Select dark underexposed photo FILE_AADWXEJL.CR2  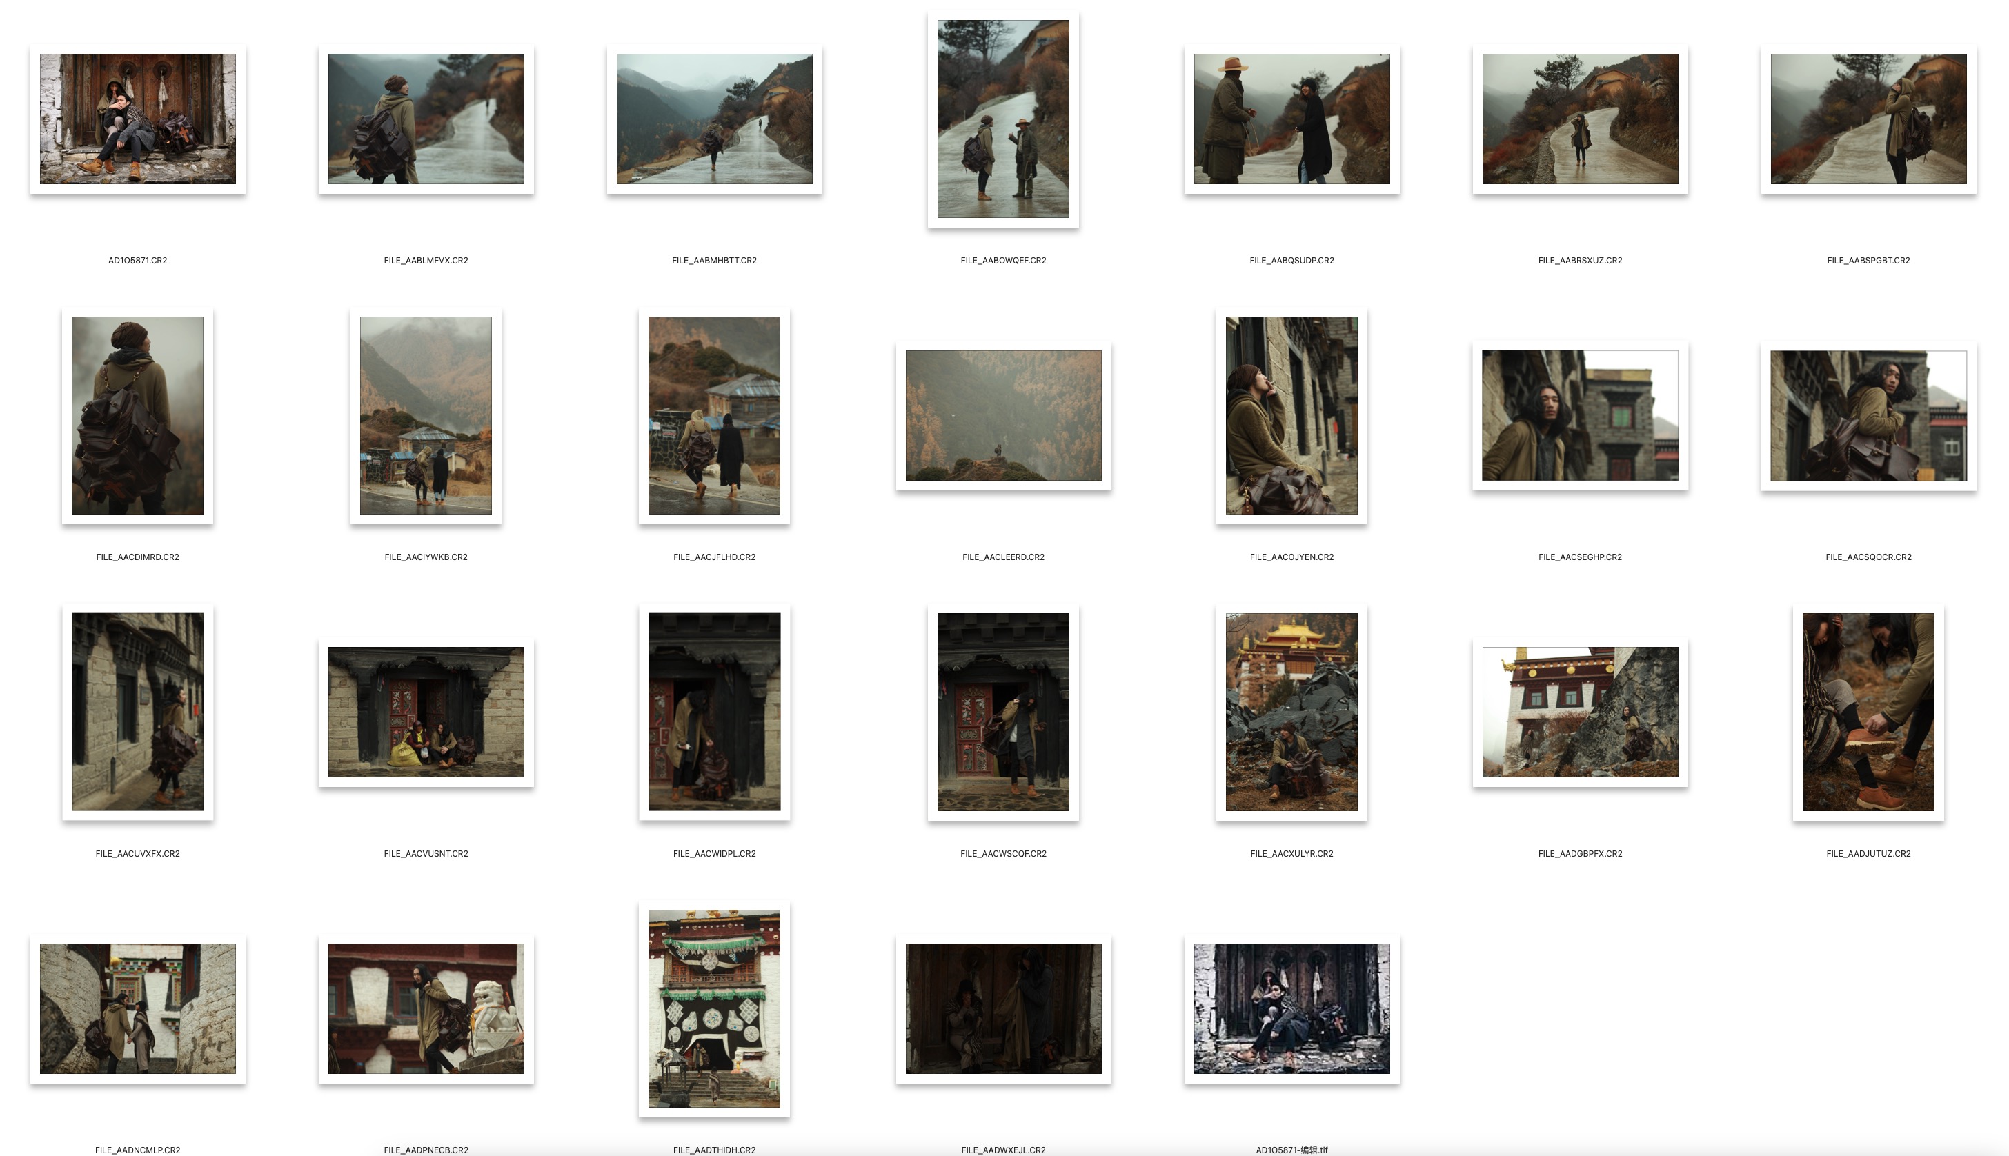1003,1008
